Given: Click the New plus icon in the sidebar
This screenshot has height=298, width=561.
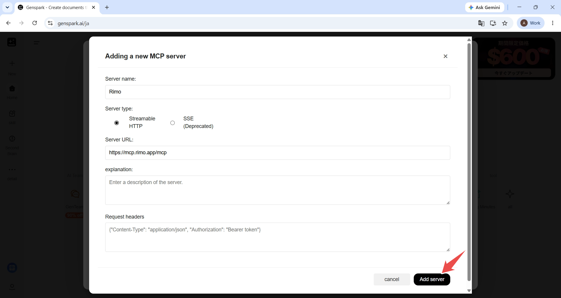Looking at the screenshot, I should 12,63.
